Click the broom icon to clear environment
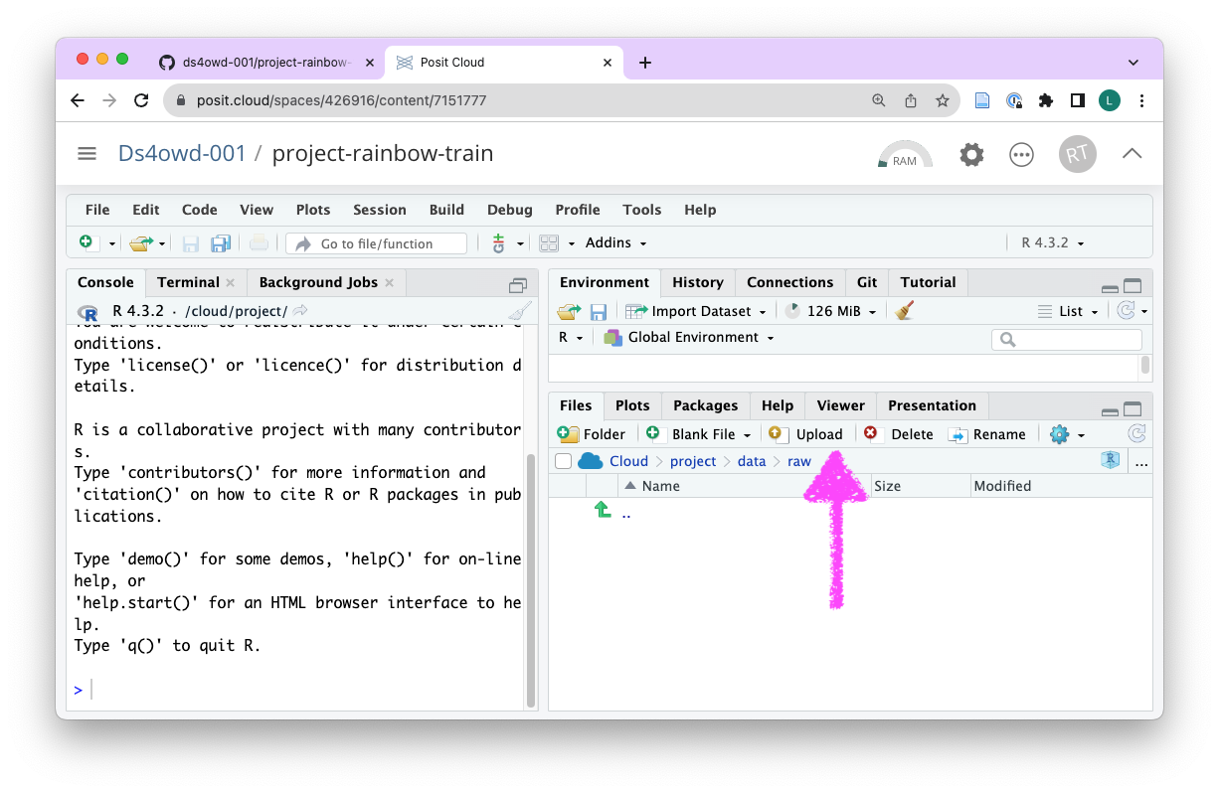 pyautogui.click(x=904, y=311)
